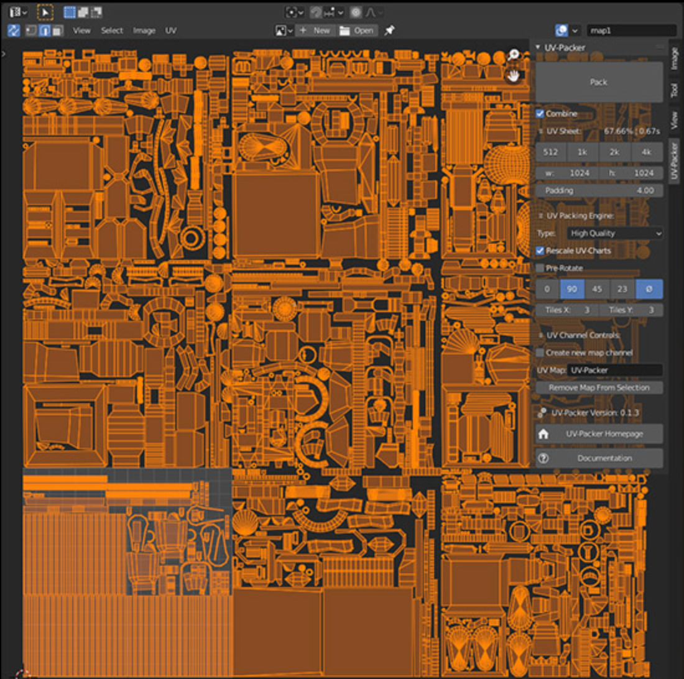Screen dimensions: 684x679
Task: Open the High Quality type dropdown
Action: pos(614,233)
